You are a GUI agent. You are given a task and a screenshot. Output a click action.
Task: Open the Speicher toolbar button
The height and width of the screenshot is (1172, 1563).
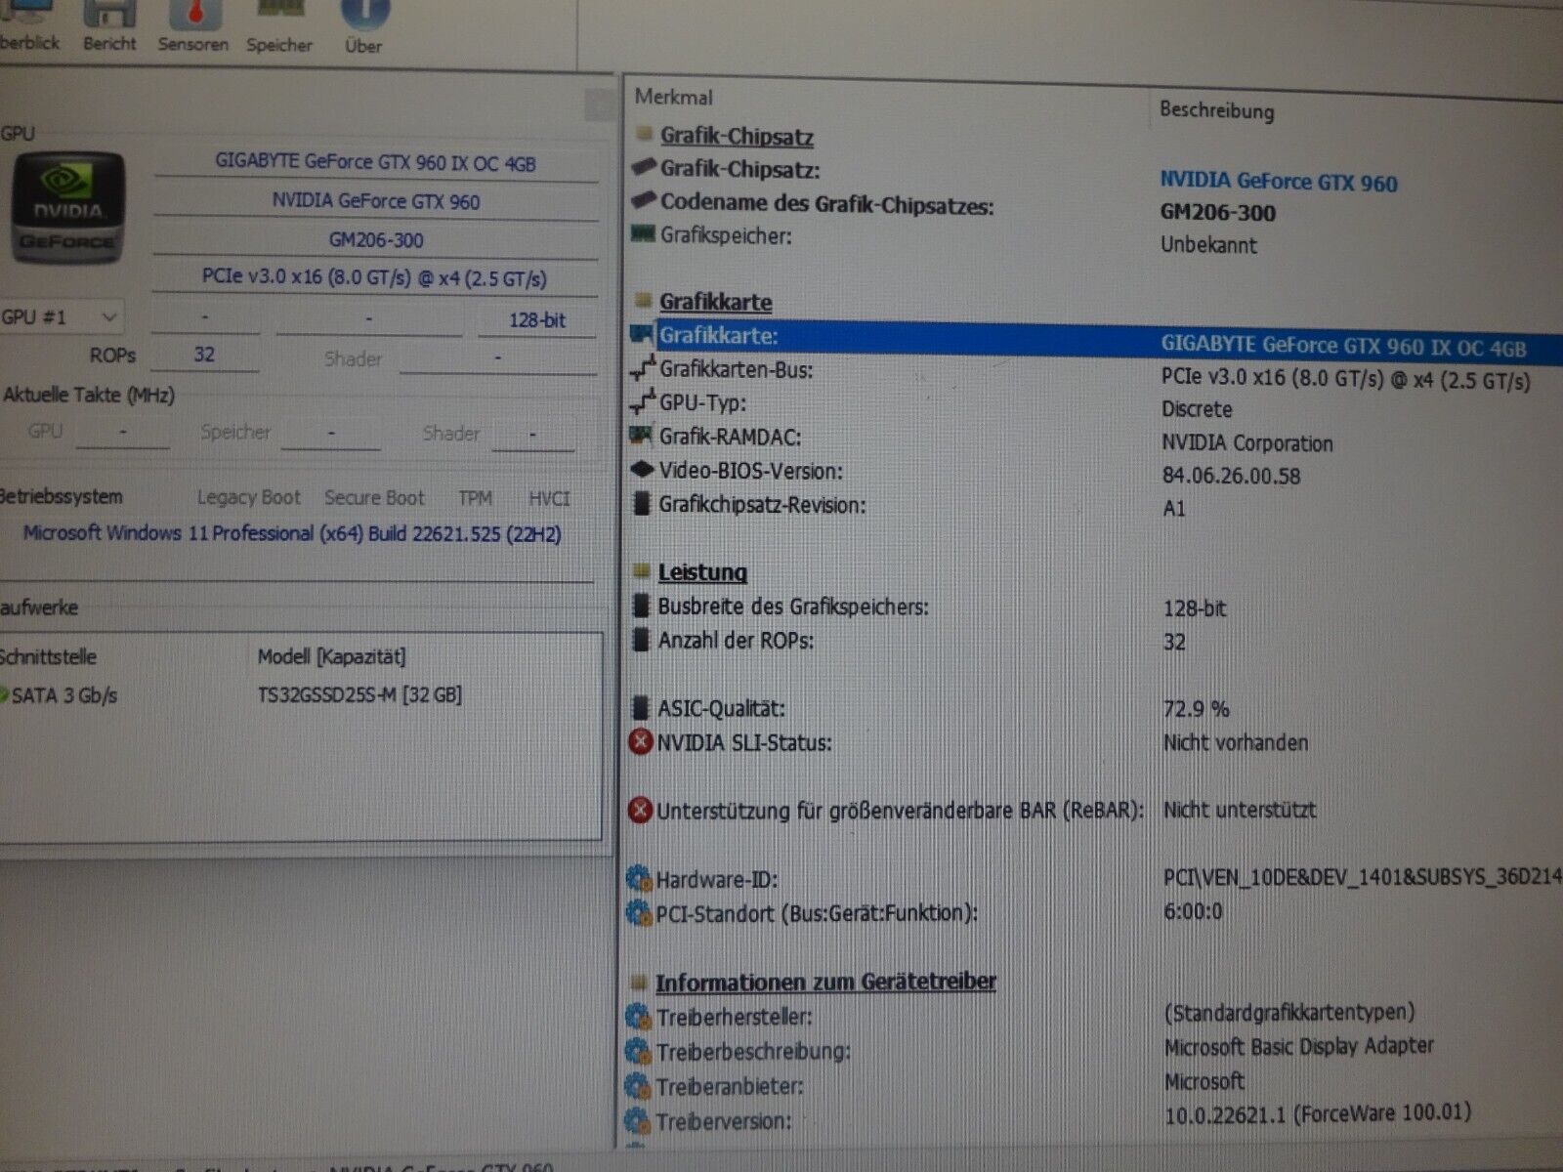(x=279, y=27)
